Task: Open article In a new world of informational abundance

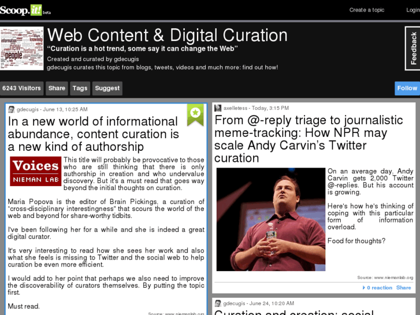Action: [x=93, y=134]
